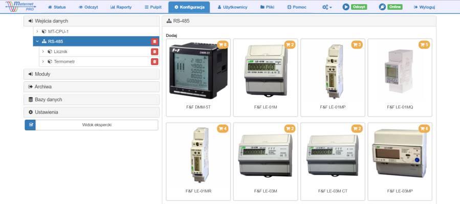Click the green Online status badge
The width and height of the screenshot is (460, 204).
point(395,7)
